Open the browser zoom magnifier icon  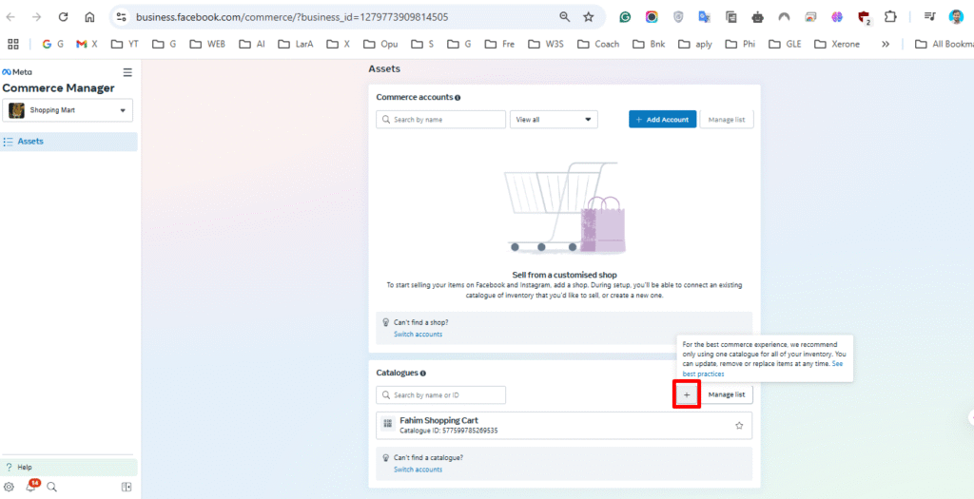pyautogui.click(x=565, y=17)
